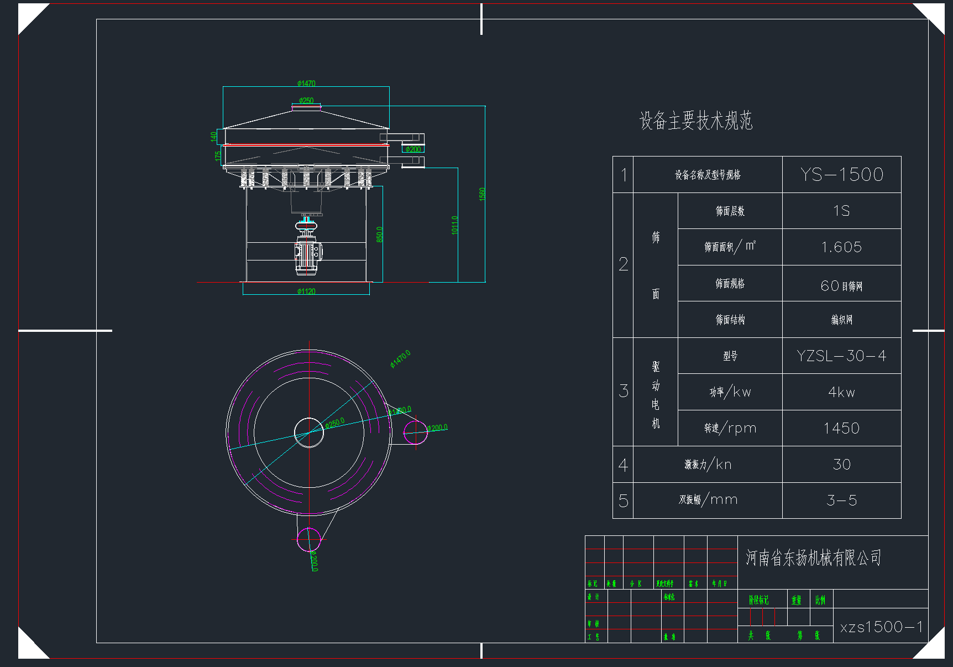Select the φ1470 dimension atop side view
The width and height of the screenshot is (953, 667).
[306, 84]
